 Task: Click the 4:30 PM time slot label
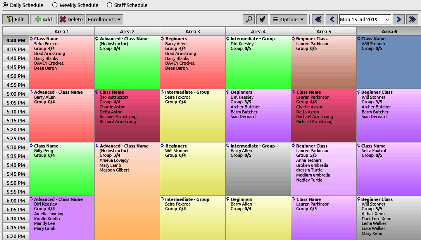point(16,40)
